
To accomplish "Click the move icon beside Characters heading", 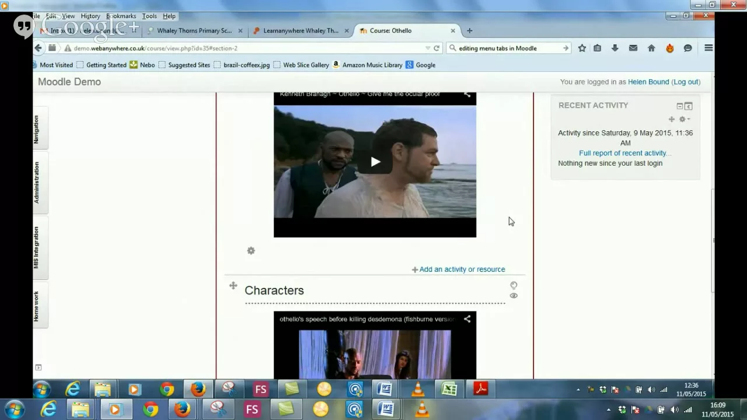I will pyautogui.click(x=233, y=285).
